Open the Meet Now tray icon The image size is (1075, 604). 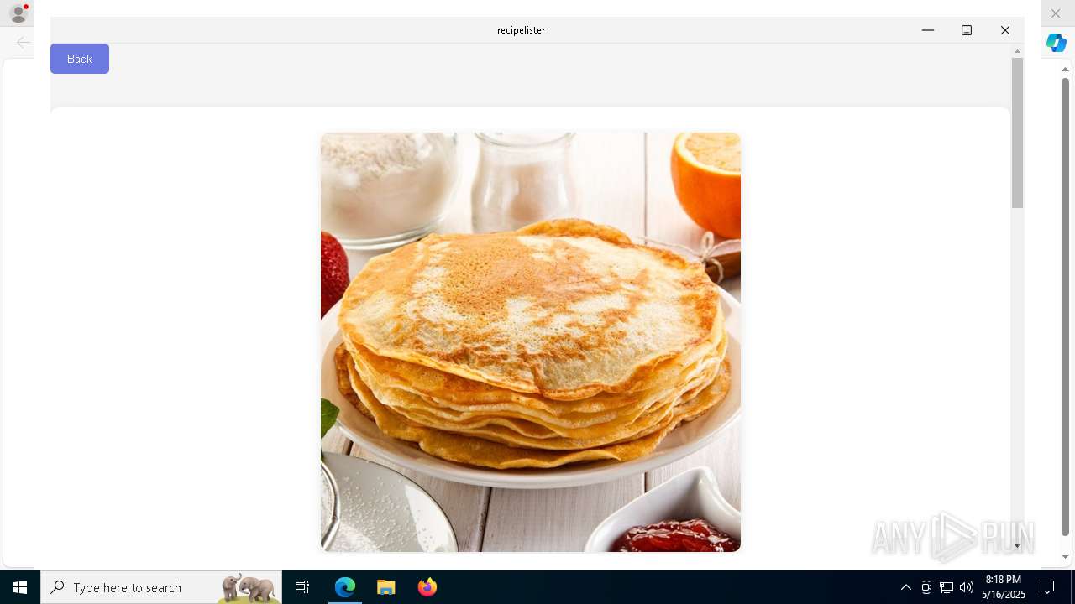pyautogui.click(x=926, y=587)
